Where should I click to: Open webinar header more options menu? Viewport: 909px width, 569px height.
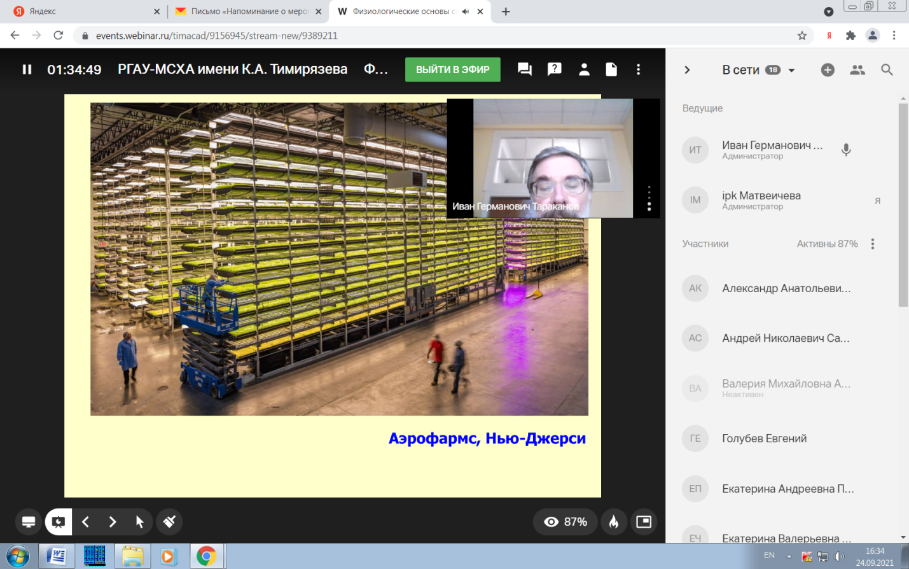[x=639, y=69]
